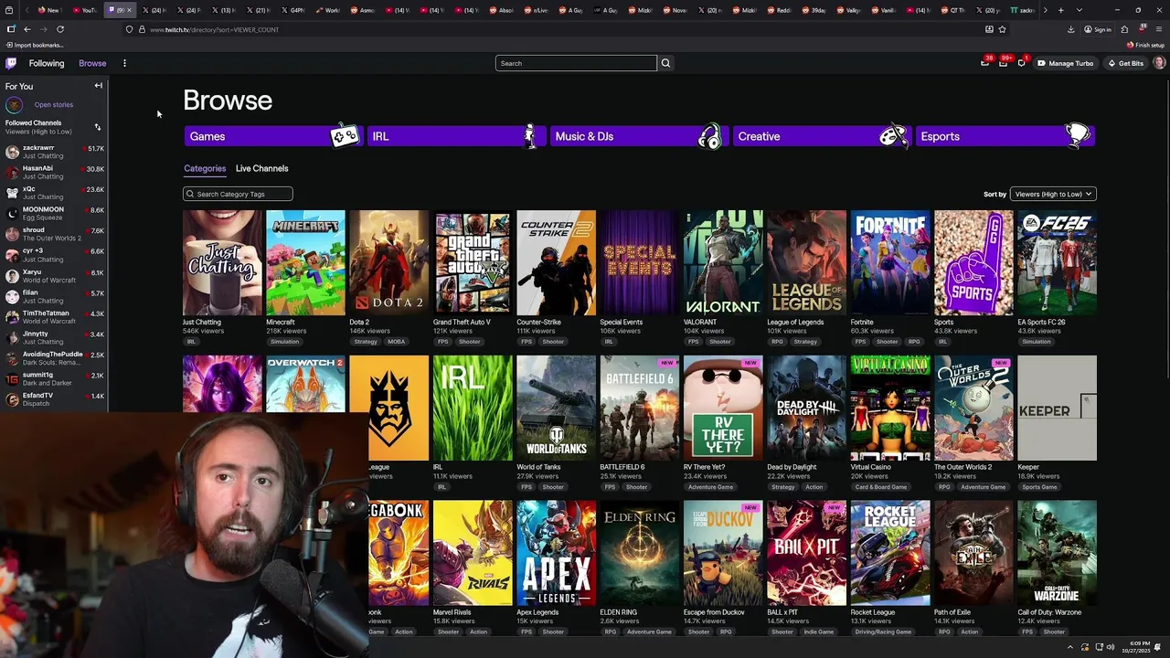The image size is (1170, 658).
Task: Open the Counter-Strike category box art
Action: (556, 262)
